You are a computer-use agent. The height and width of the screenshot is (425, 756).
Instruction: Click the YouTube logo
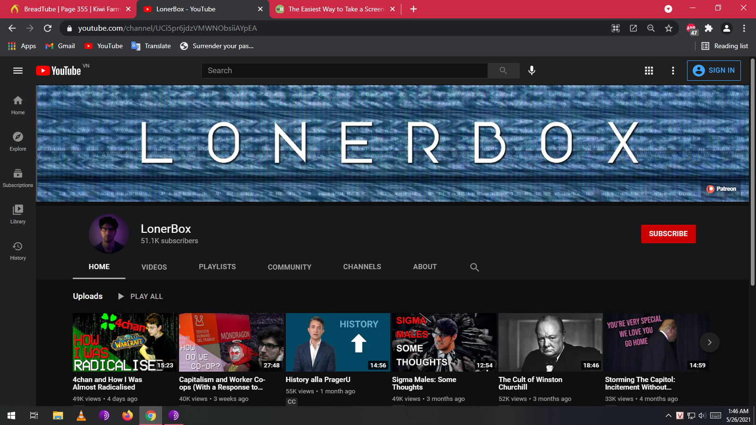[x=59, y=70]
